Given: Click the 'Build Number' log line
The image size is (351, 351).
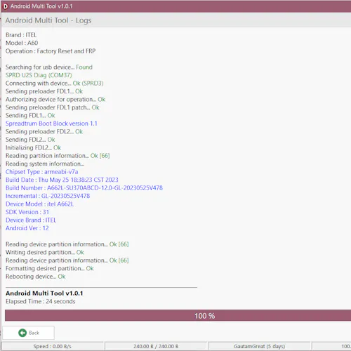Looking at the screenshot, I should 84,188.
